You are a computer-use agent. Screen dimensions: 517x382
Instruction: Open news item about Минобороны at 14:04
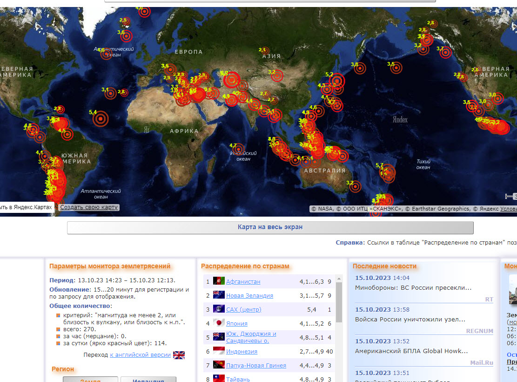(x=413, y=287)
